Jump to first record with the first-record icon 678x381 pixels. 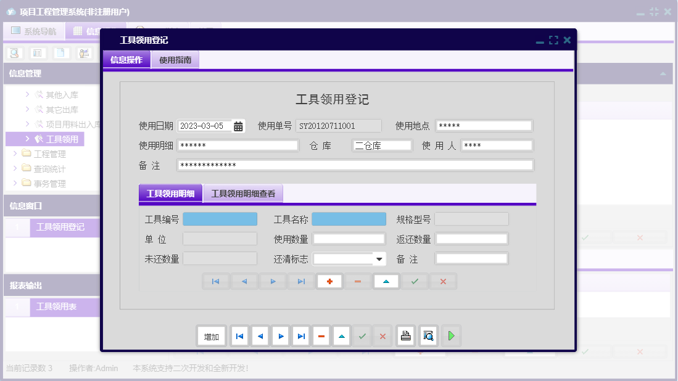click(239, 335)
